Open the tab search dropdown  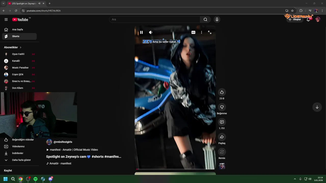(x=3, y=4)
